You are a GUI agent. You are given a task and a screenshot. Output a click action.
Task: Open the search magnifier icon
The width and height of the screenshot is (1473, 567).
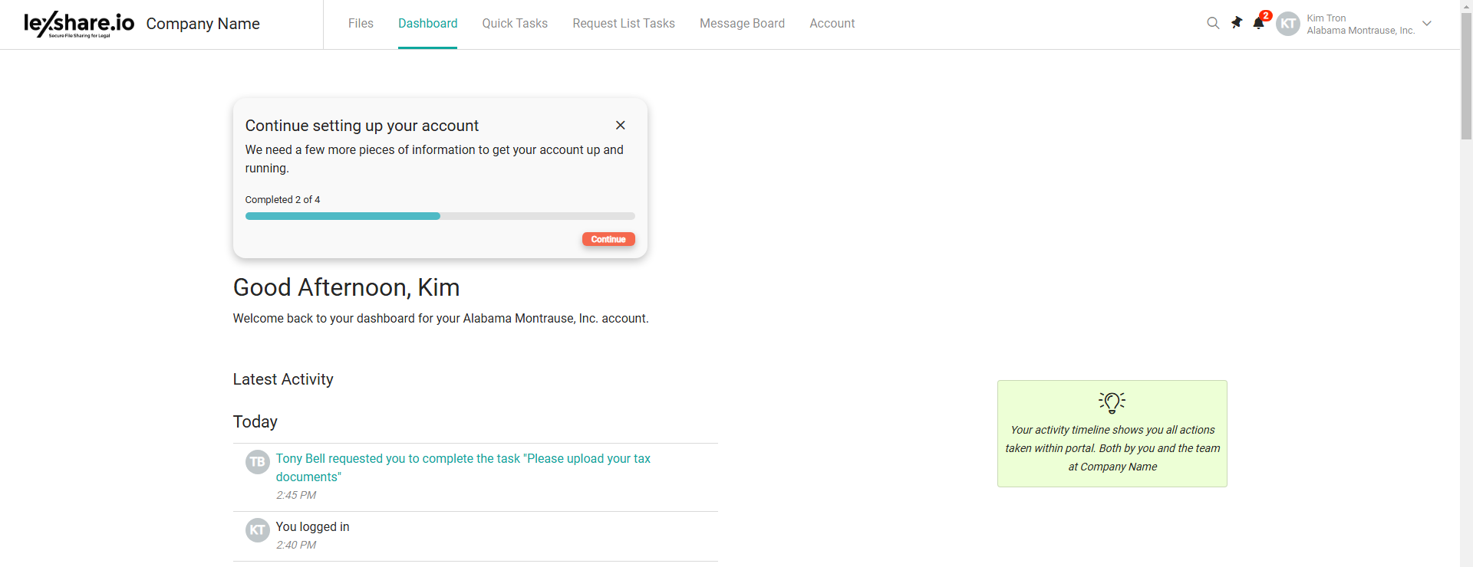(1213, 23)
